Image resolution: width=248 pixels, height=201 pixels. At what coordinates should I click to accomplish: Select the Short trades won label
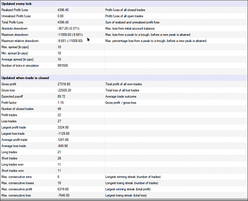12,170
